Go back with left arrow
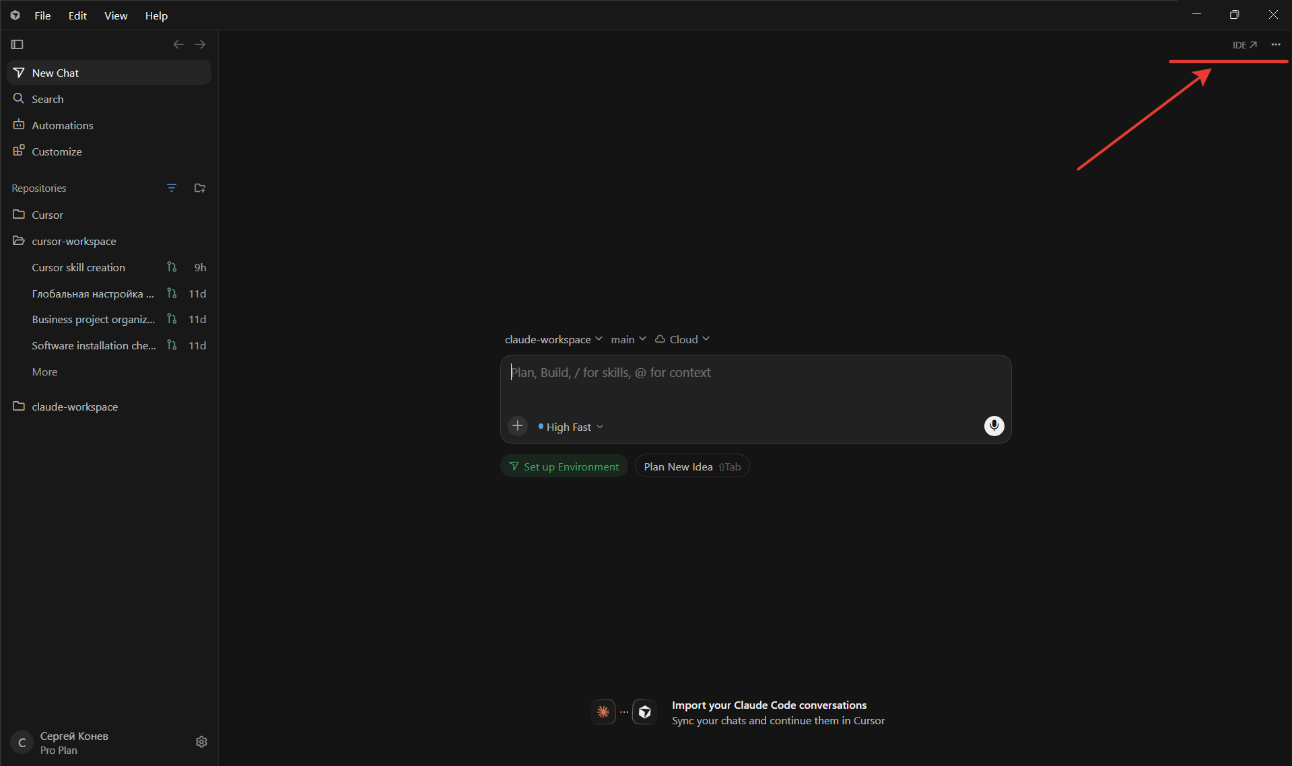The height and width of the screenshot is (766, 1292). pos(178,44)
